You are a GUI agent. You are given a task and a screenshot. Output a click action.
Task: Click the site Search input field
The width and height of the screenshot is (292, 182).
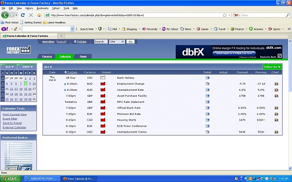tap(101, 42)
